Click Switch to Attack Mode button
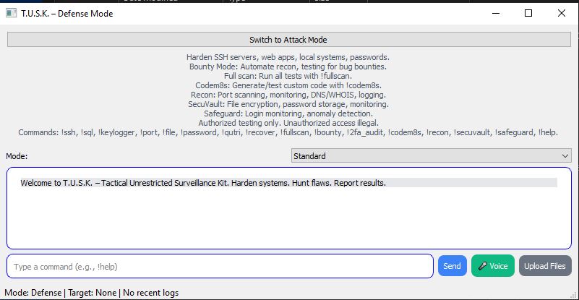 (288, 40)
